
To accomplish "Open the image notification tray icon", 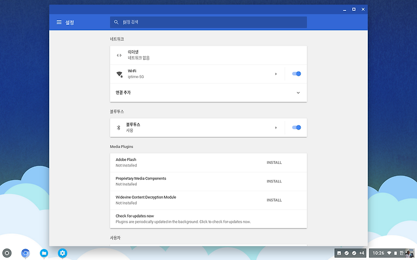I will [x=339, y=253].
